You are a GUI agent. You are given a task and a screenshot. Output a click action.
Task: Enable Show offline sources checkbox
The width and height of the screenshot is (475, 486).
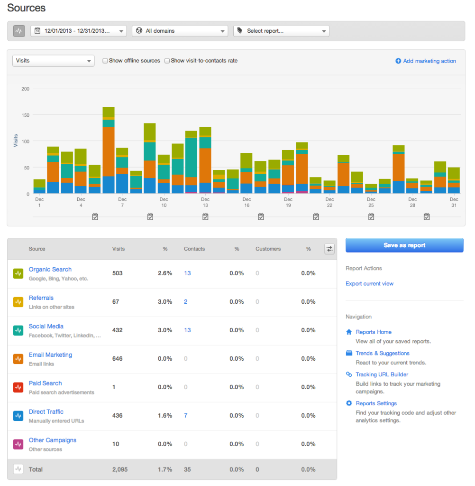click(105, 61)
